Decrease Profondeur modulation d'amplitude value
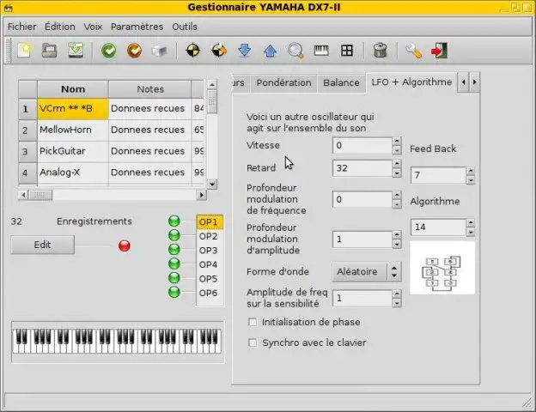The height and width of the screenshot is (412, 536). (397, 245)
